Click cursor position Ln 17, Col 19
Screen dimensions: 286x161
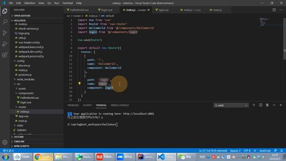tap(213, 151)
